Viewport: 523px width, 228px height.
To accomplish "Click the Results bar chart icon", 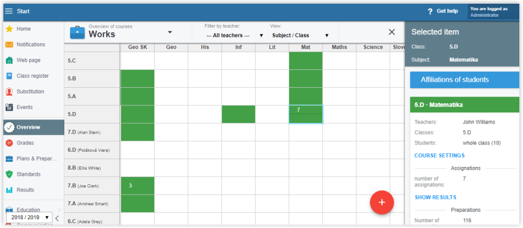I will (9, 190).
